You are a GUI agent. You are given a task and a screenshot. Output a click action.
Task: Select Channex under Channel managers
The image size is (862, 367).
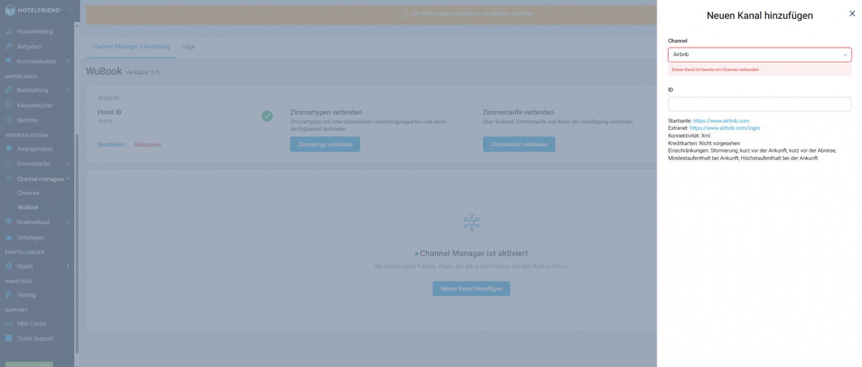coord(28,193)
